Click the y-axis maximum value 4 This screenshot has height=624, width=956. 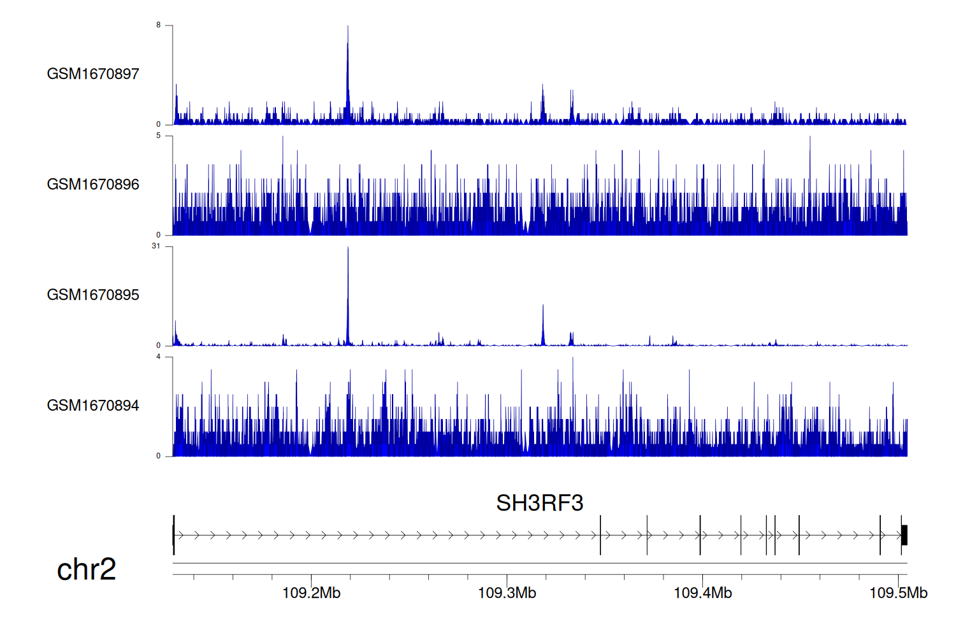[158, 357]
